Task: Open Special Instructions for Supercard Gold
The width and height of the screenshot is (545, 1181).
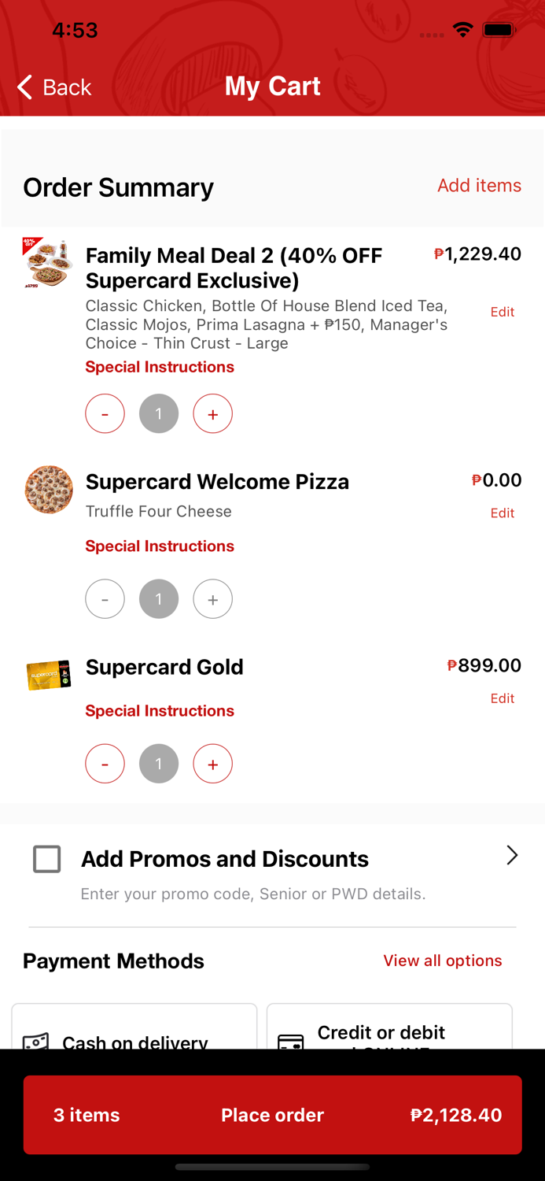Action: click(160, 710)
